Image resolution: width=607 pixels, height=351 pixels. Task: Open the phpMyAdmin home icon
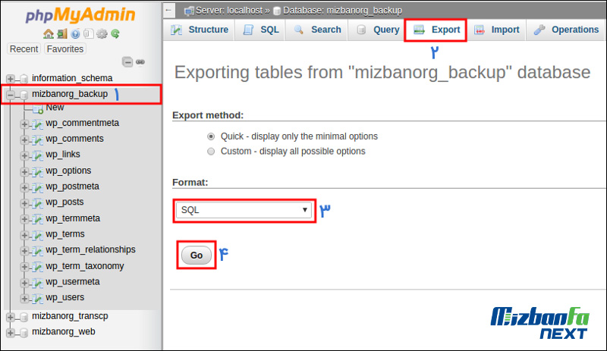coord(49,34)
